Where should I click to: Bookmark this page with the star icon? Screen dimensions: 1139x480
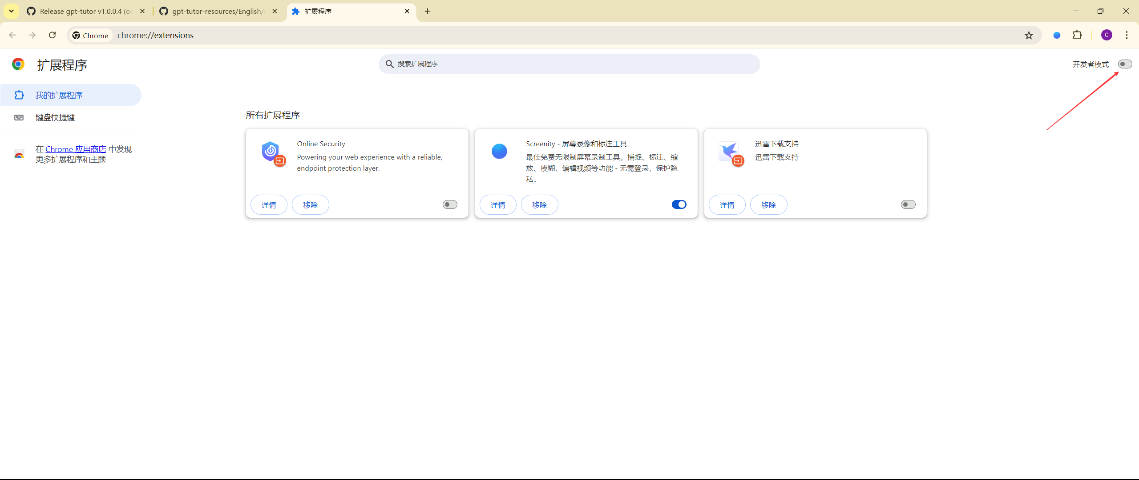click(1029, 35)
